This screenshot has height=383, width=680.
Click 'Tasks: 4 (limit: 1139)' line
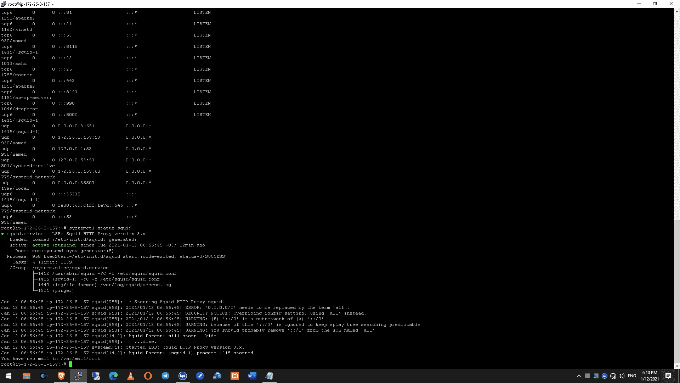tap(43, 262)
